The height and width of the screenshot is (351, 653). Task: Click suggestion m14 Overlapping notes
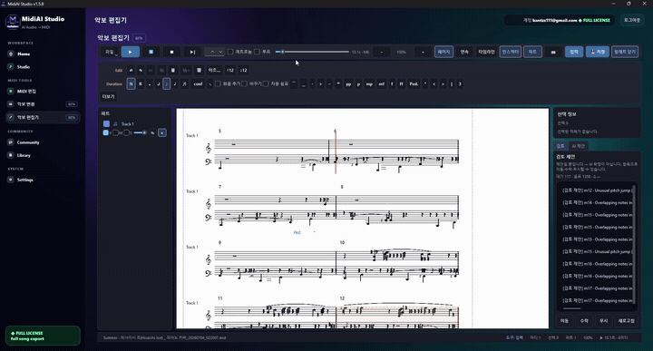click(x=597, y=203)
